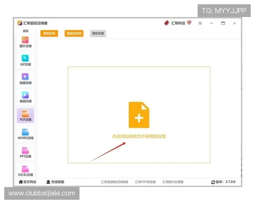This screenshot has height=204, width=255.
Task: Open the hamburger menu in title bar
Action: coord(200,23)
